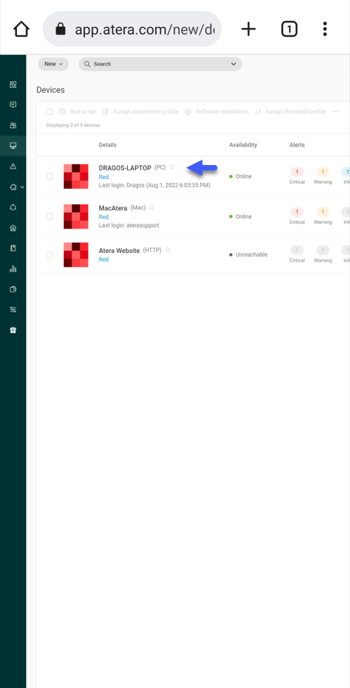
Task: Tick the select-all devices checkbox
Action: coord(49,112)
